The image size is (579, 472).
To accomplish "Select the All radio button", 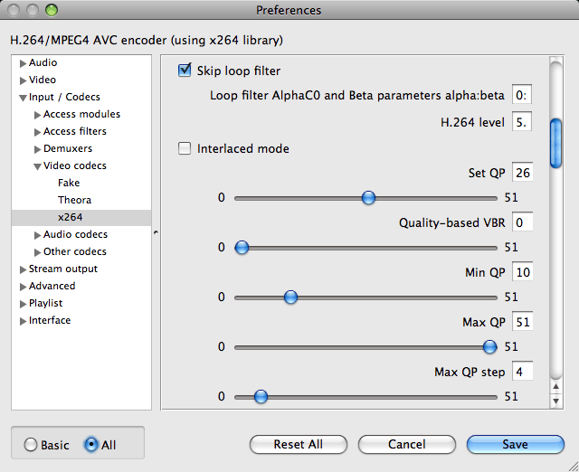I will [90, 445].
